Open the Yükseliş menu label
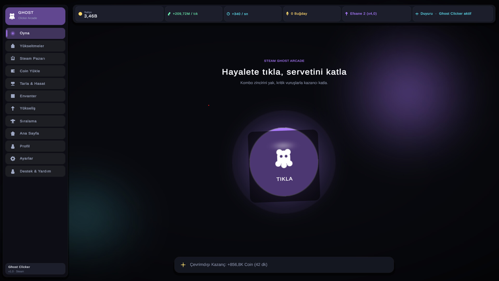499x281 pixels. (28, 108)
